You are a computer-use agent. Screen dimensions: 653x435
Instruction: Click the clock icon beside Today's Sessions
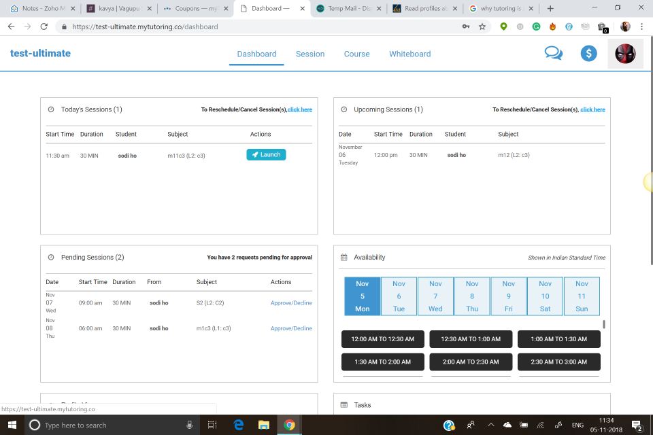tap(50, 109)
